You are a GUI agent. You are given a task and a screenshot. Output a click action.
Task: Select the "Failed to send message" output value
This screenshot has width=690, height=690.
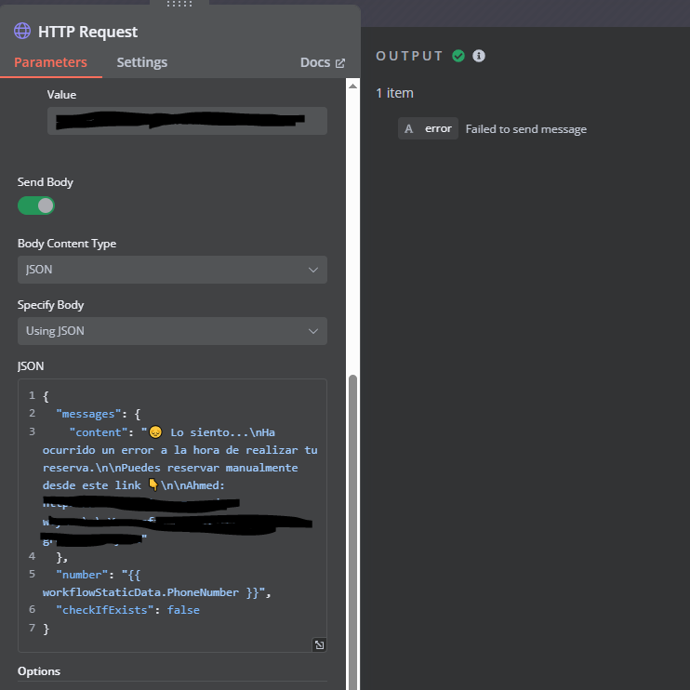click(x=525, y=129)
